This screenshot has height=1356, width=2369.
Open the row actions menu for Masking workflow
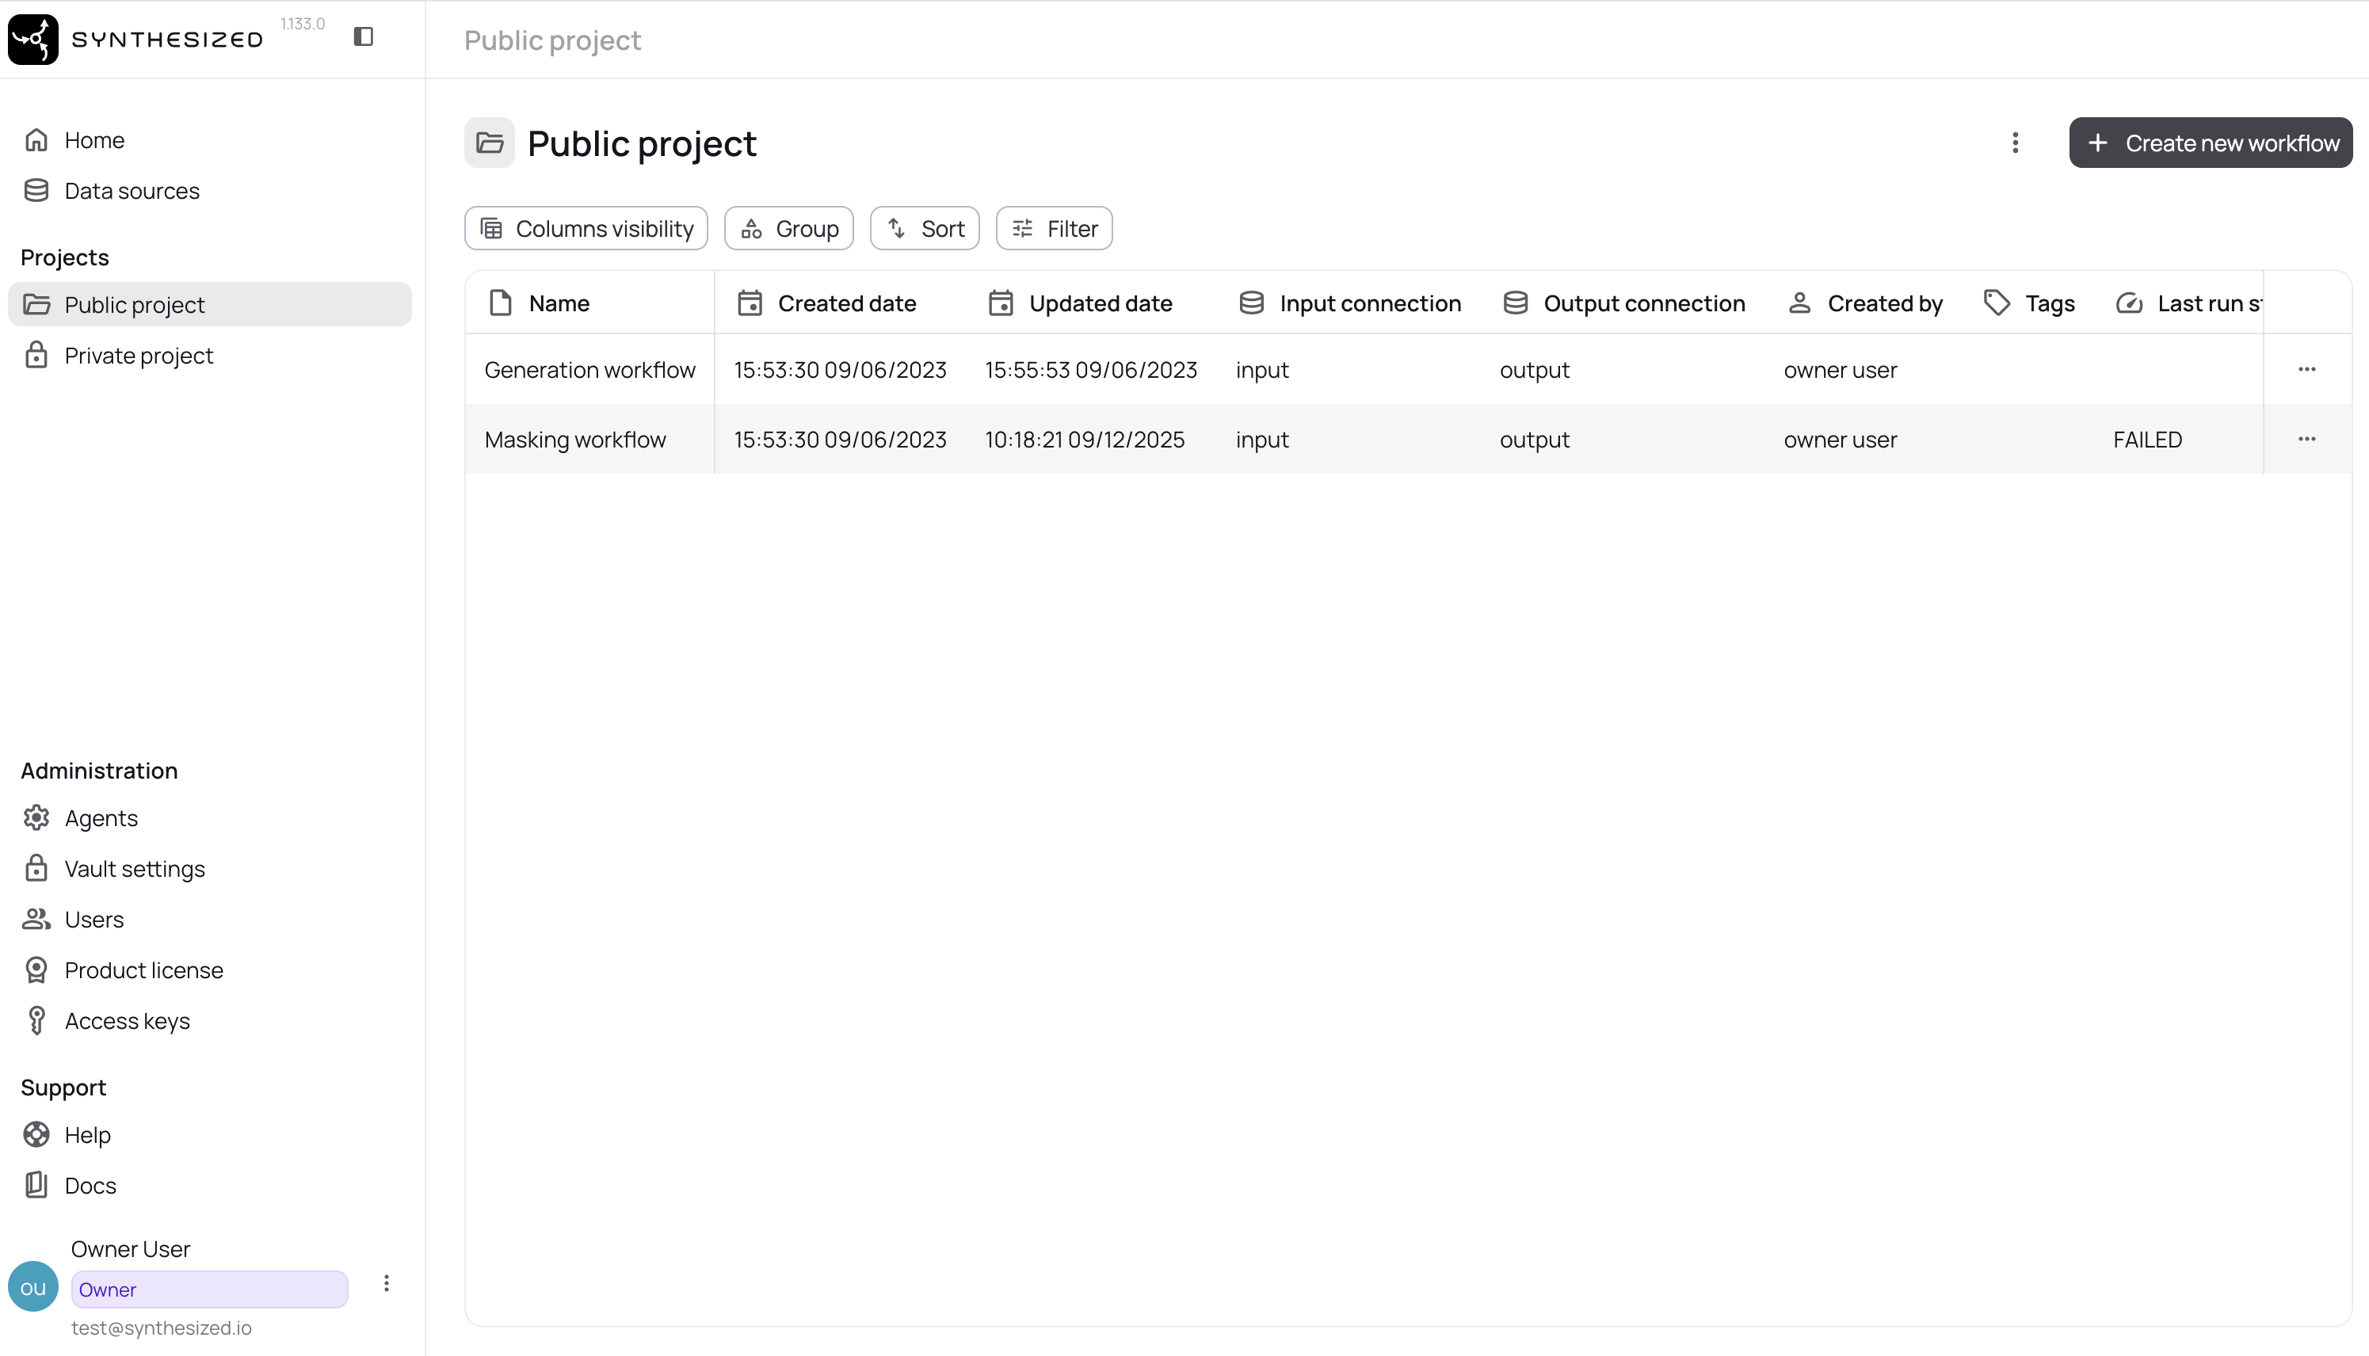coord(2307,439)
